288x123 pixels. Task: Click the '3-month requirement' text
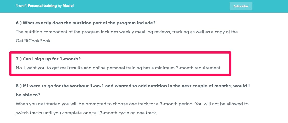[x=200, y=68]
